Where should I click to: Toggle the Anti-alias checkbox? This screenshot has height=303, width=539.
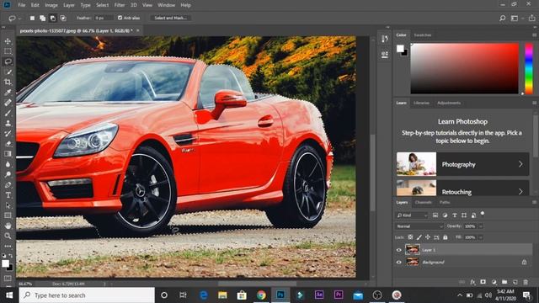120,18
